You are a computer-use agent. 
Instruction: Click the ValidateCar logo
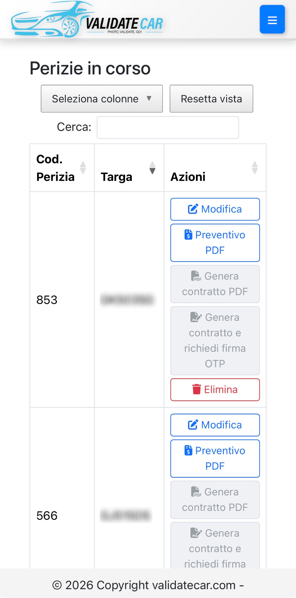click(x=87, y=19)
